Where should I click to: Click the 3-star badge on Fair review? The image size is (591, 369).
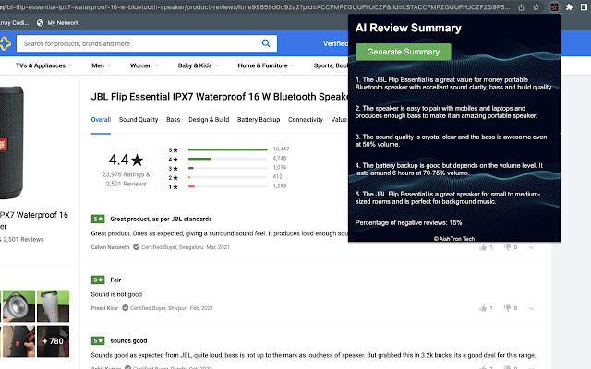tap(98, 280)
